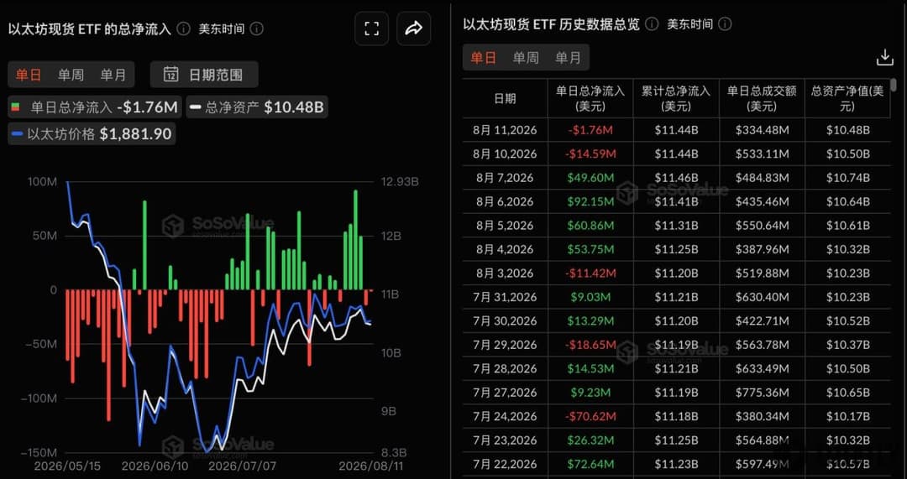This screenshot has height=479, width=907.
Task: Click the $13.29M net inflow cell
Action: click(590, 320)
